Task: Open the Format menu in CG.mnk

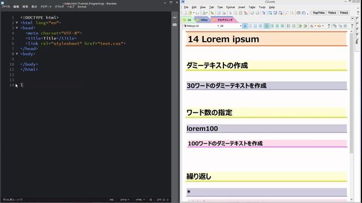Action: (230, 7)
